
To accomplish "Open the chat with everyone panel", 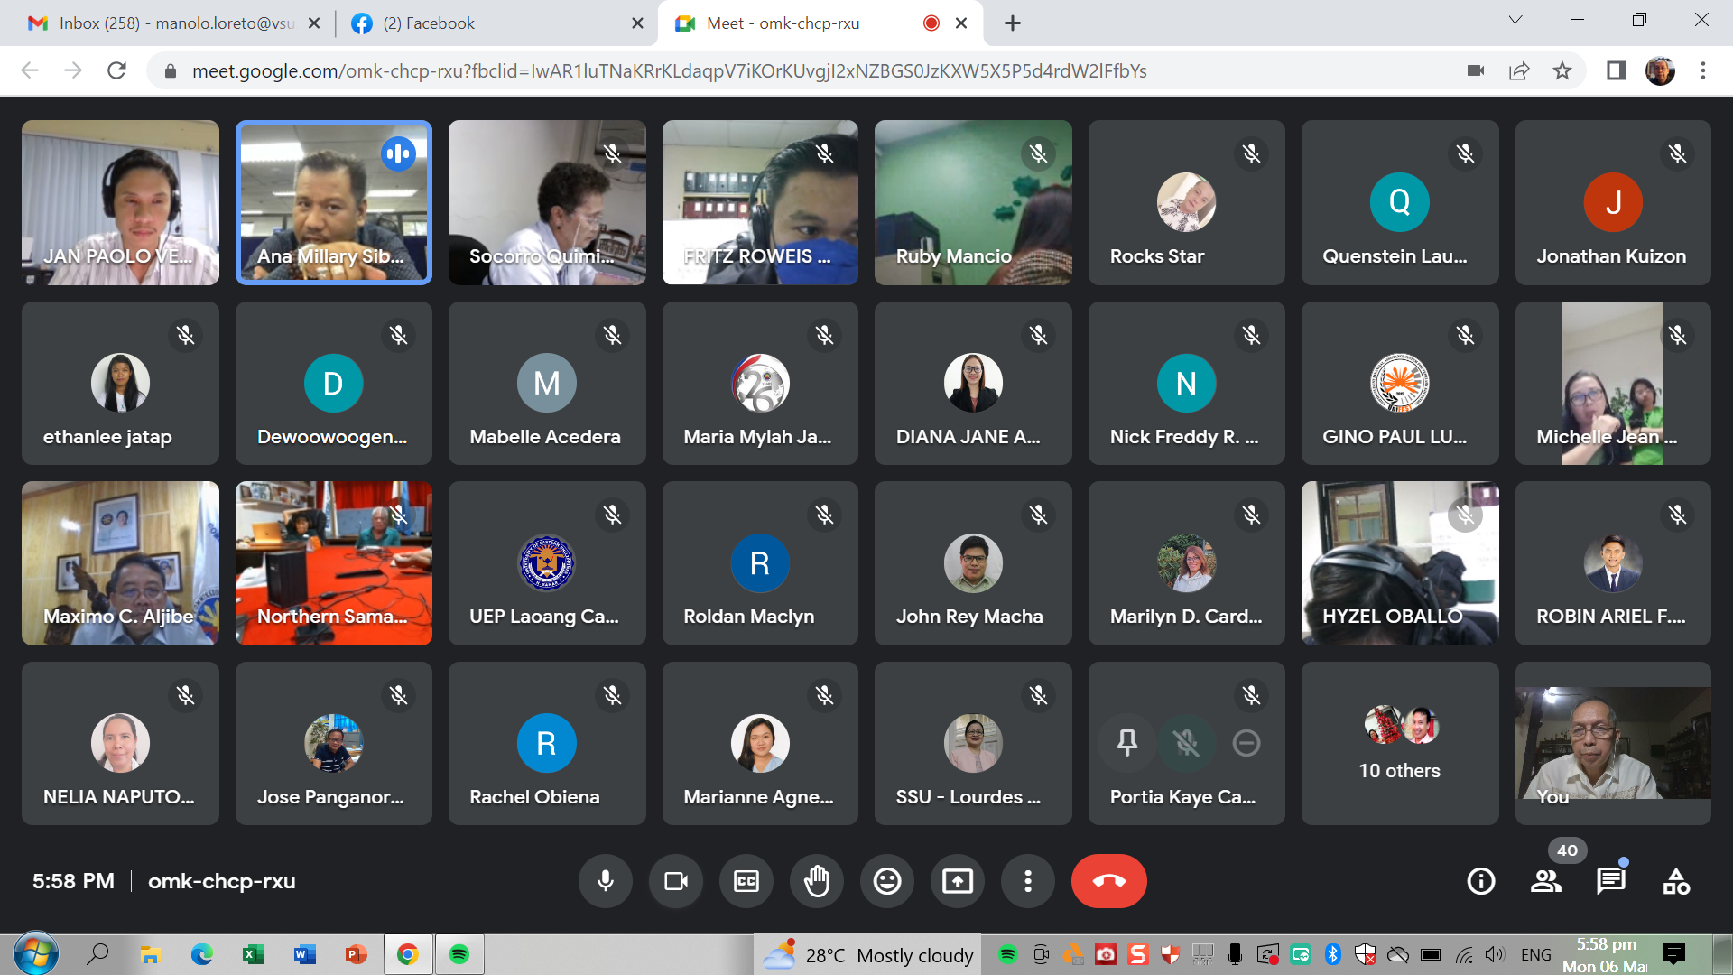I will [1611, 881].
